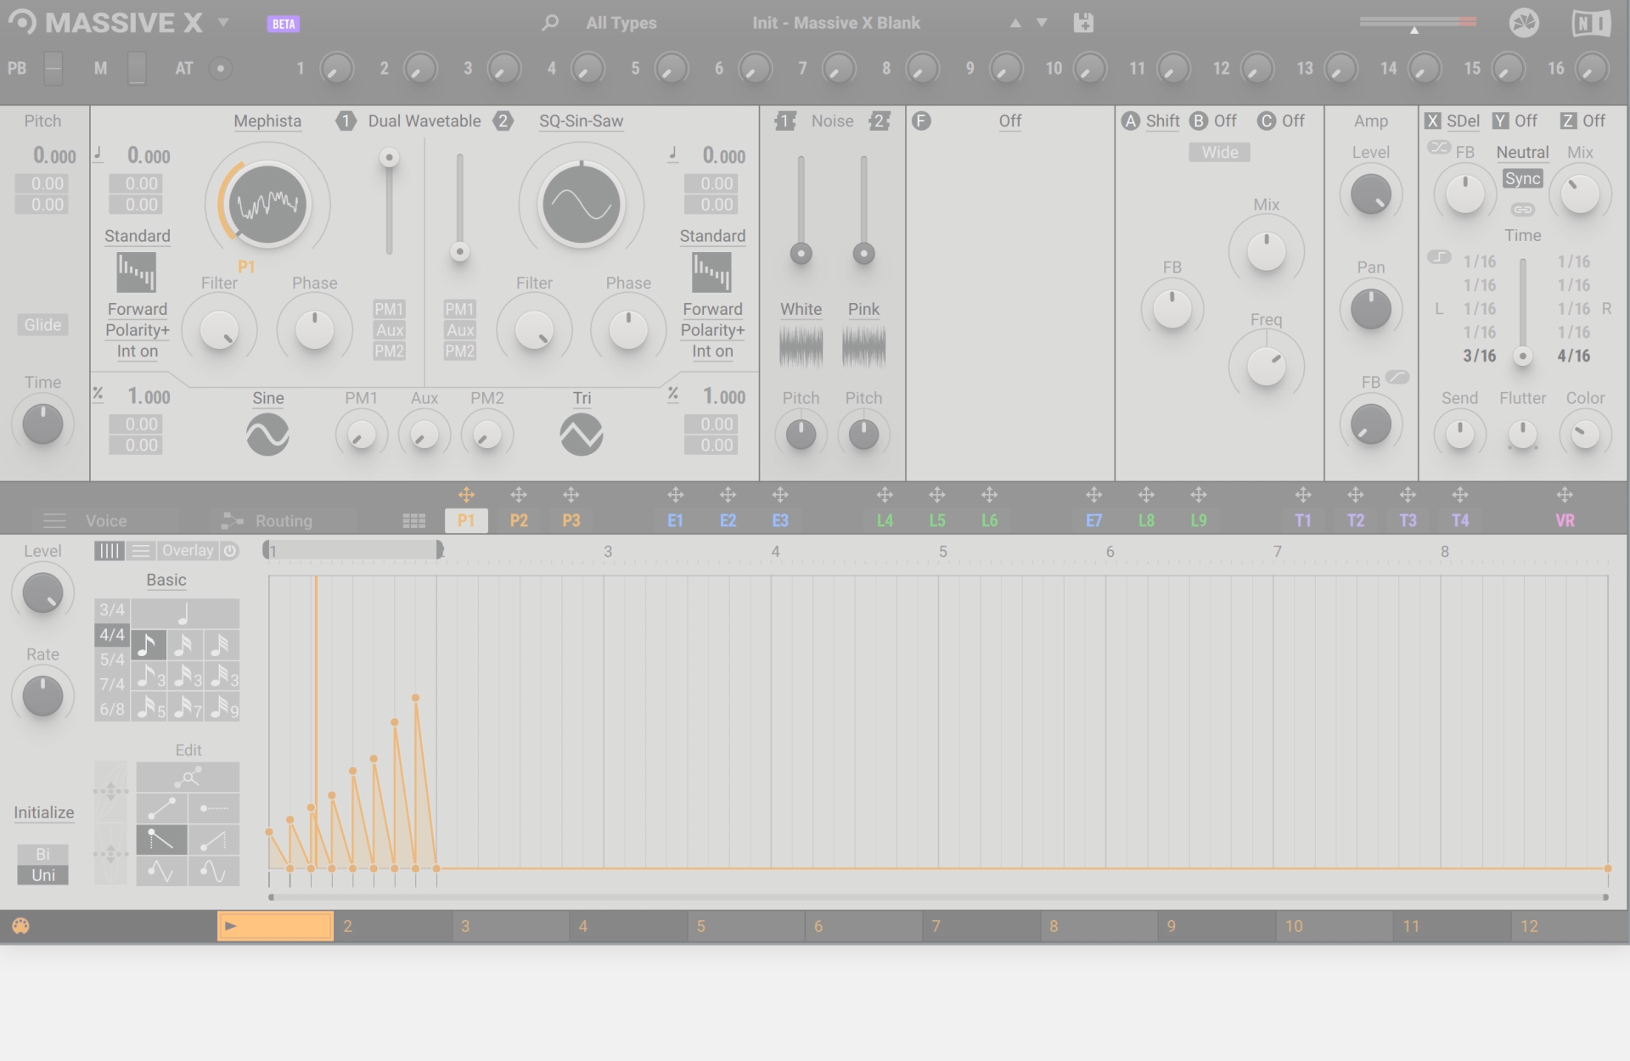Switch to the T1 tracker tab
The width and height of the screenshot is (1630, 1061).
point(1303,520)
